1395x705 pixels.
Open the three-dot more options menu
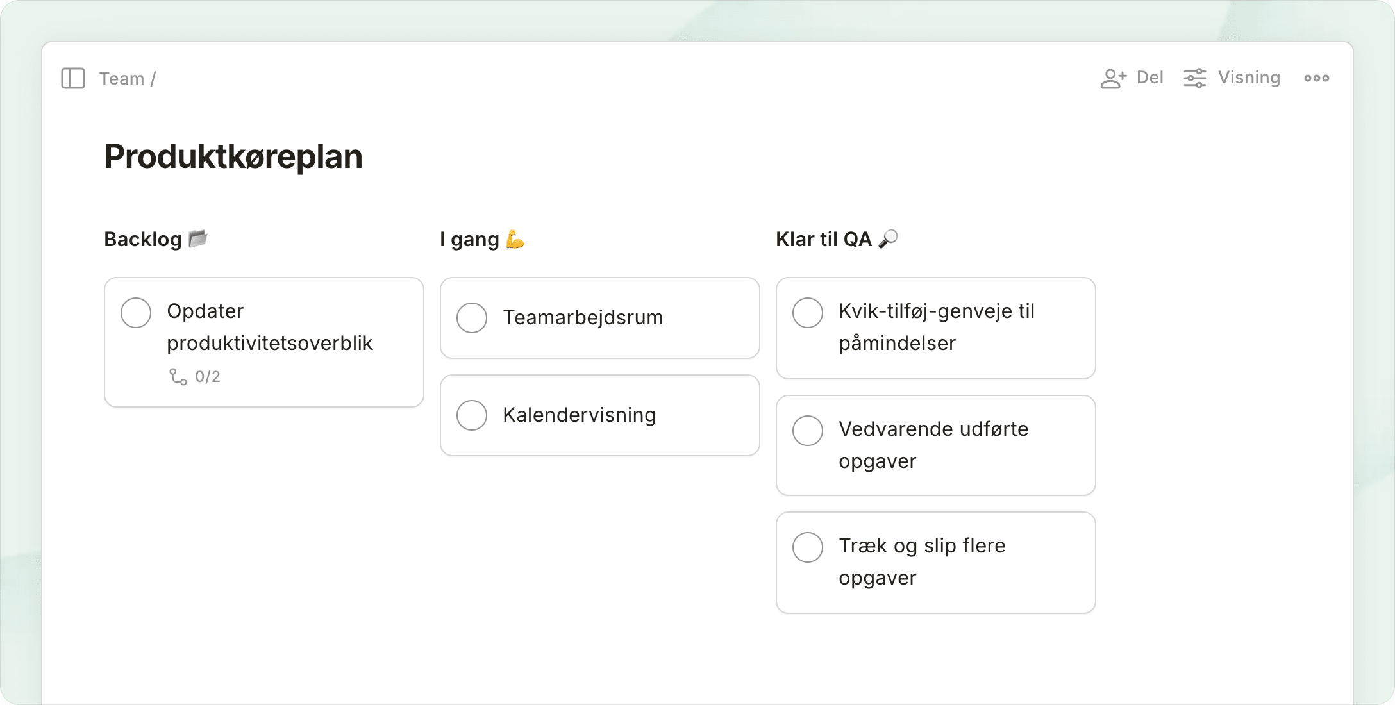1316,78
